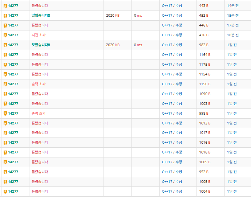Click the tier badge icon in the 1150 B row
The image size is (251, 197).
click(5, 84)
